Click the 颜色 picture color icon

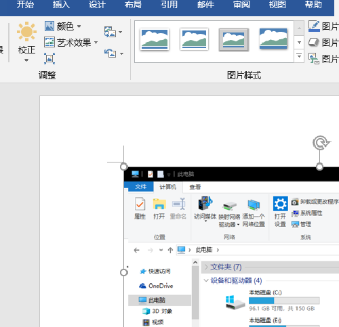(49, 26)
